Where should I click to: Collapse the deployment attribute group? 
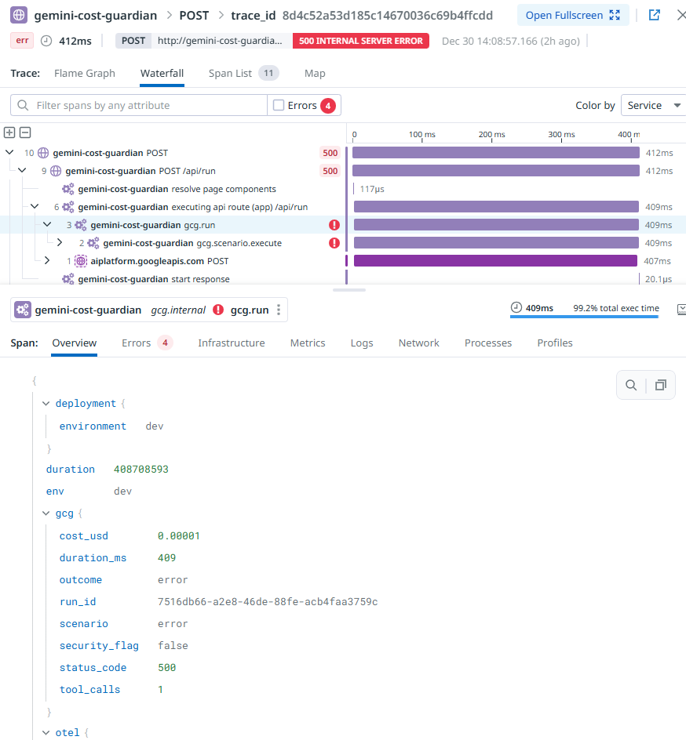46,404
